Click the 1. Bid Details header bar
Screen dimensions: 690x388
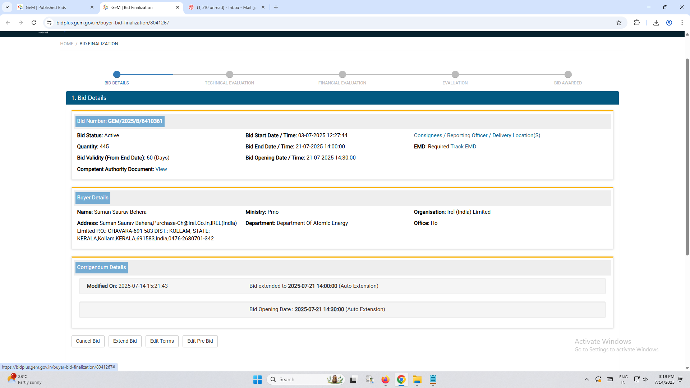342,98
